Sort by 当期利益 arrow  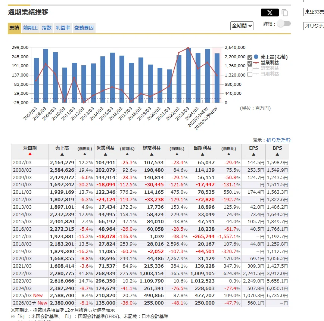202,154
